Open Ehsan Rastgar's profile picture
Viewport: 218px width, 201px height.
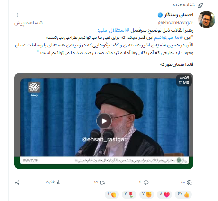click(207, 19)
